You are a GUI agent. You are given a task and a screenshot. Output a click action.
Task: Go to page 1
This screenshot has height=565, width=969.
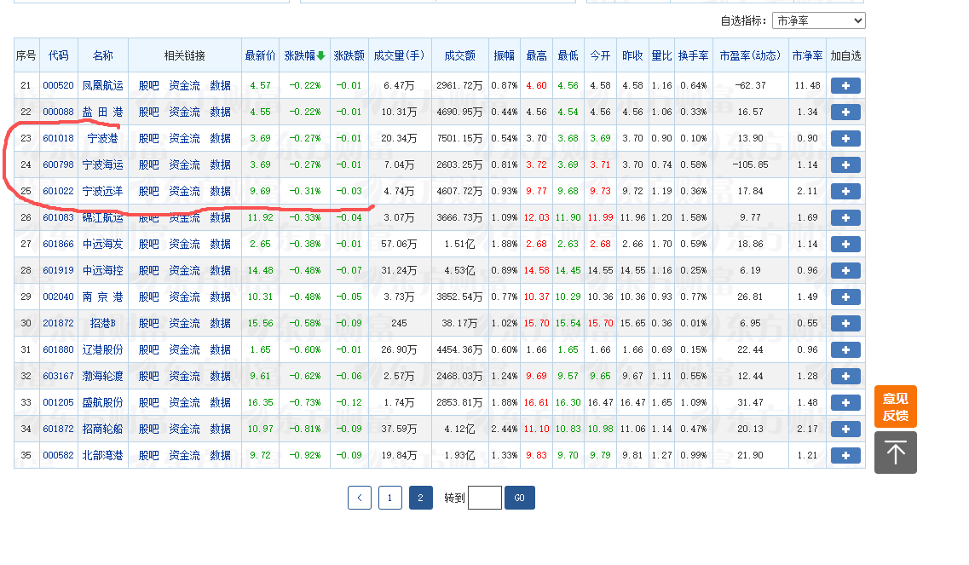point(389,498)
